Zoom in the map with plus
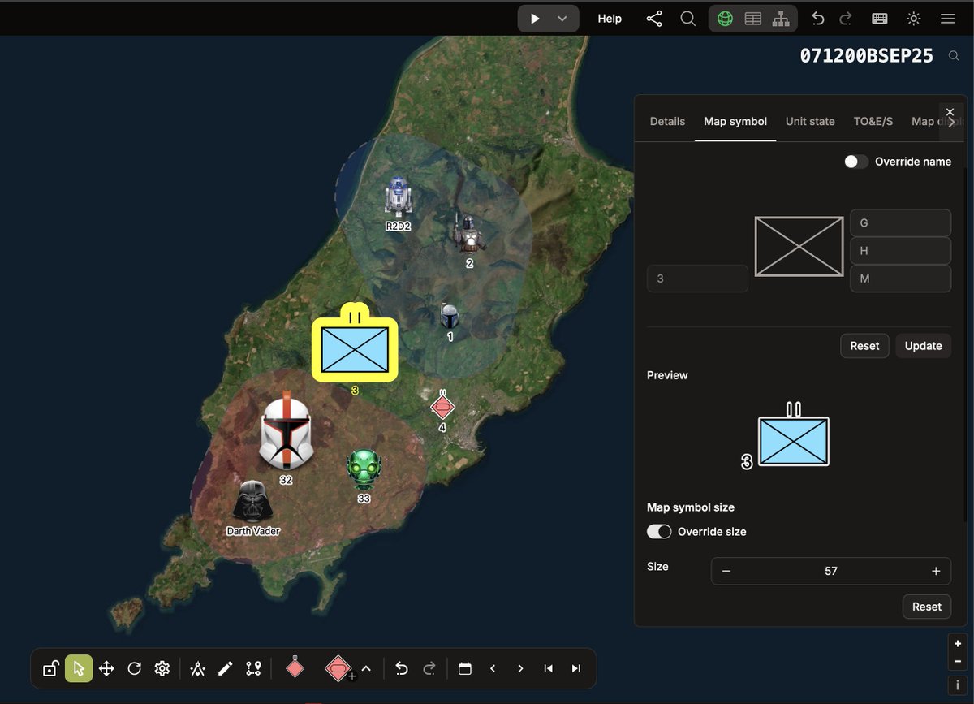The width and height of the screenshot is (974, 704). pos(958,643)
